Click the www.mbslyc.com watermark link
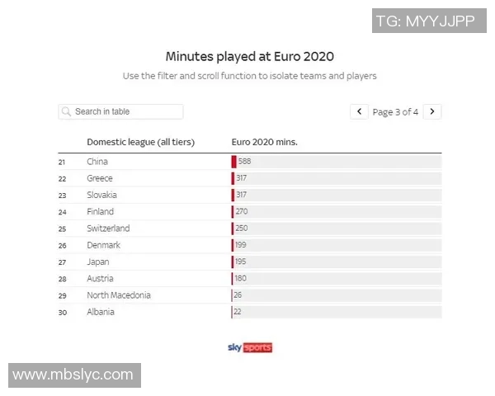Image resolution: width=495 pixels, height=396 pixels. click(x=74, y=375)
